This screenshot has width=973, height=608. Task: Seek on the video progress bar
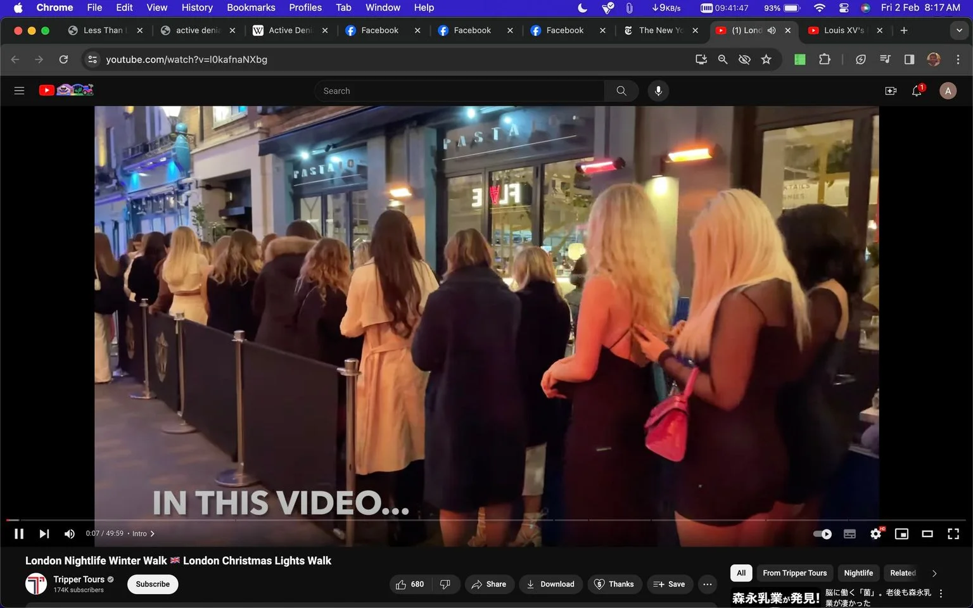(x=486, y=520)
